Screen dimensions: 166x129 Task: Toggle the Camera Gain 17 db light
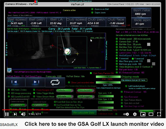tap(117, 42)
